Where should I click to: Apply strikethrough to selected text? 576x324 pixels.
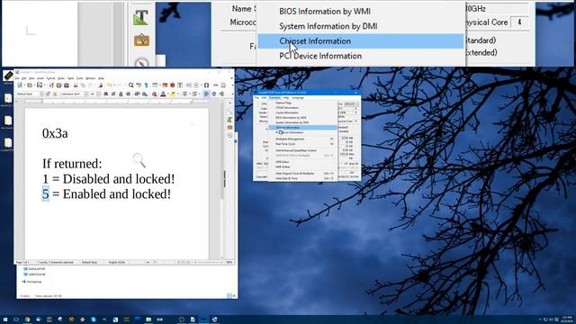128,94
